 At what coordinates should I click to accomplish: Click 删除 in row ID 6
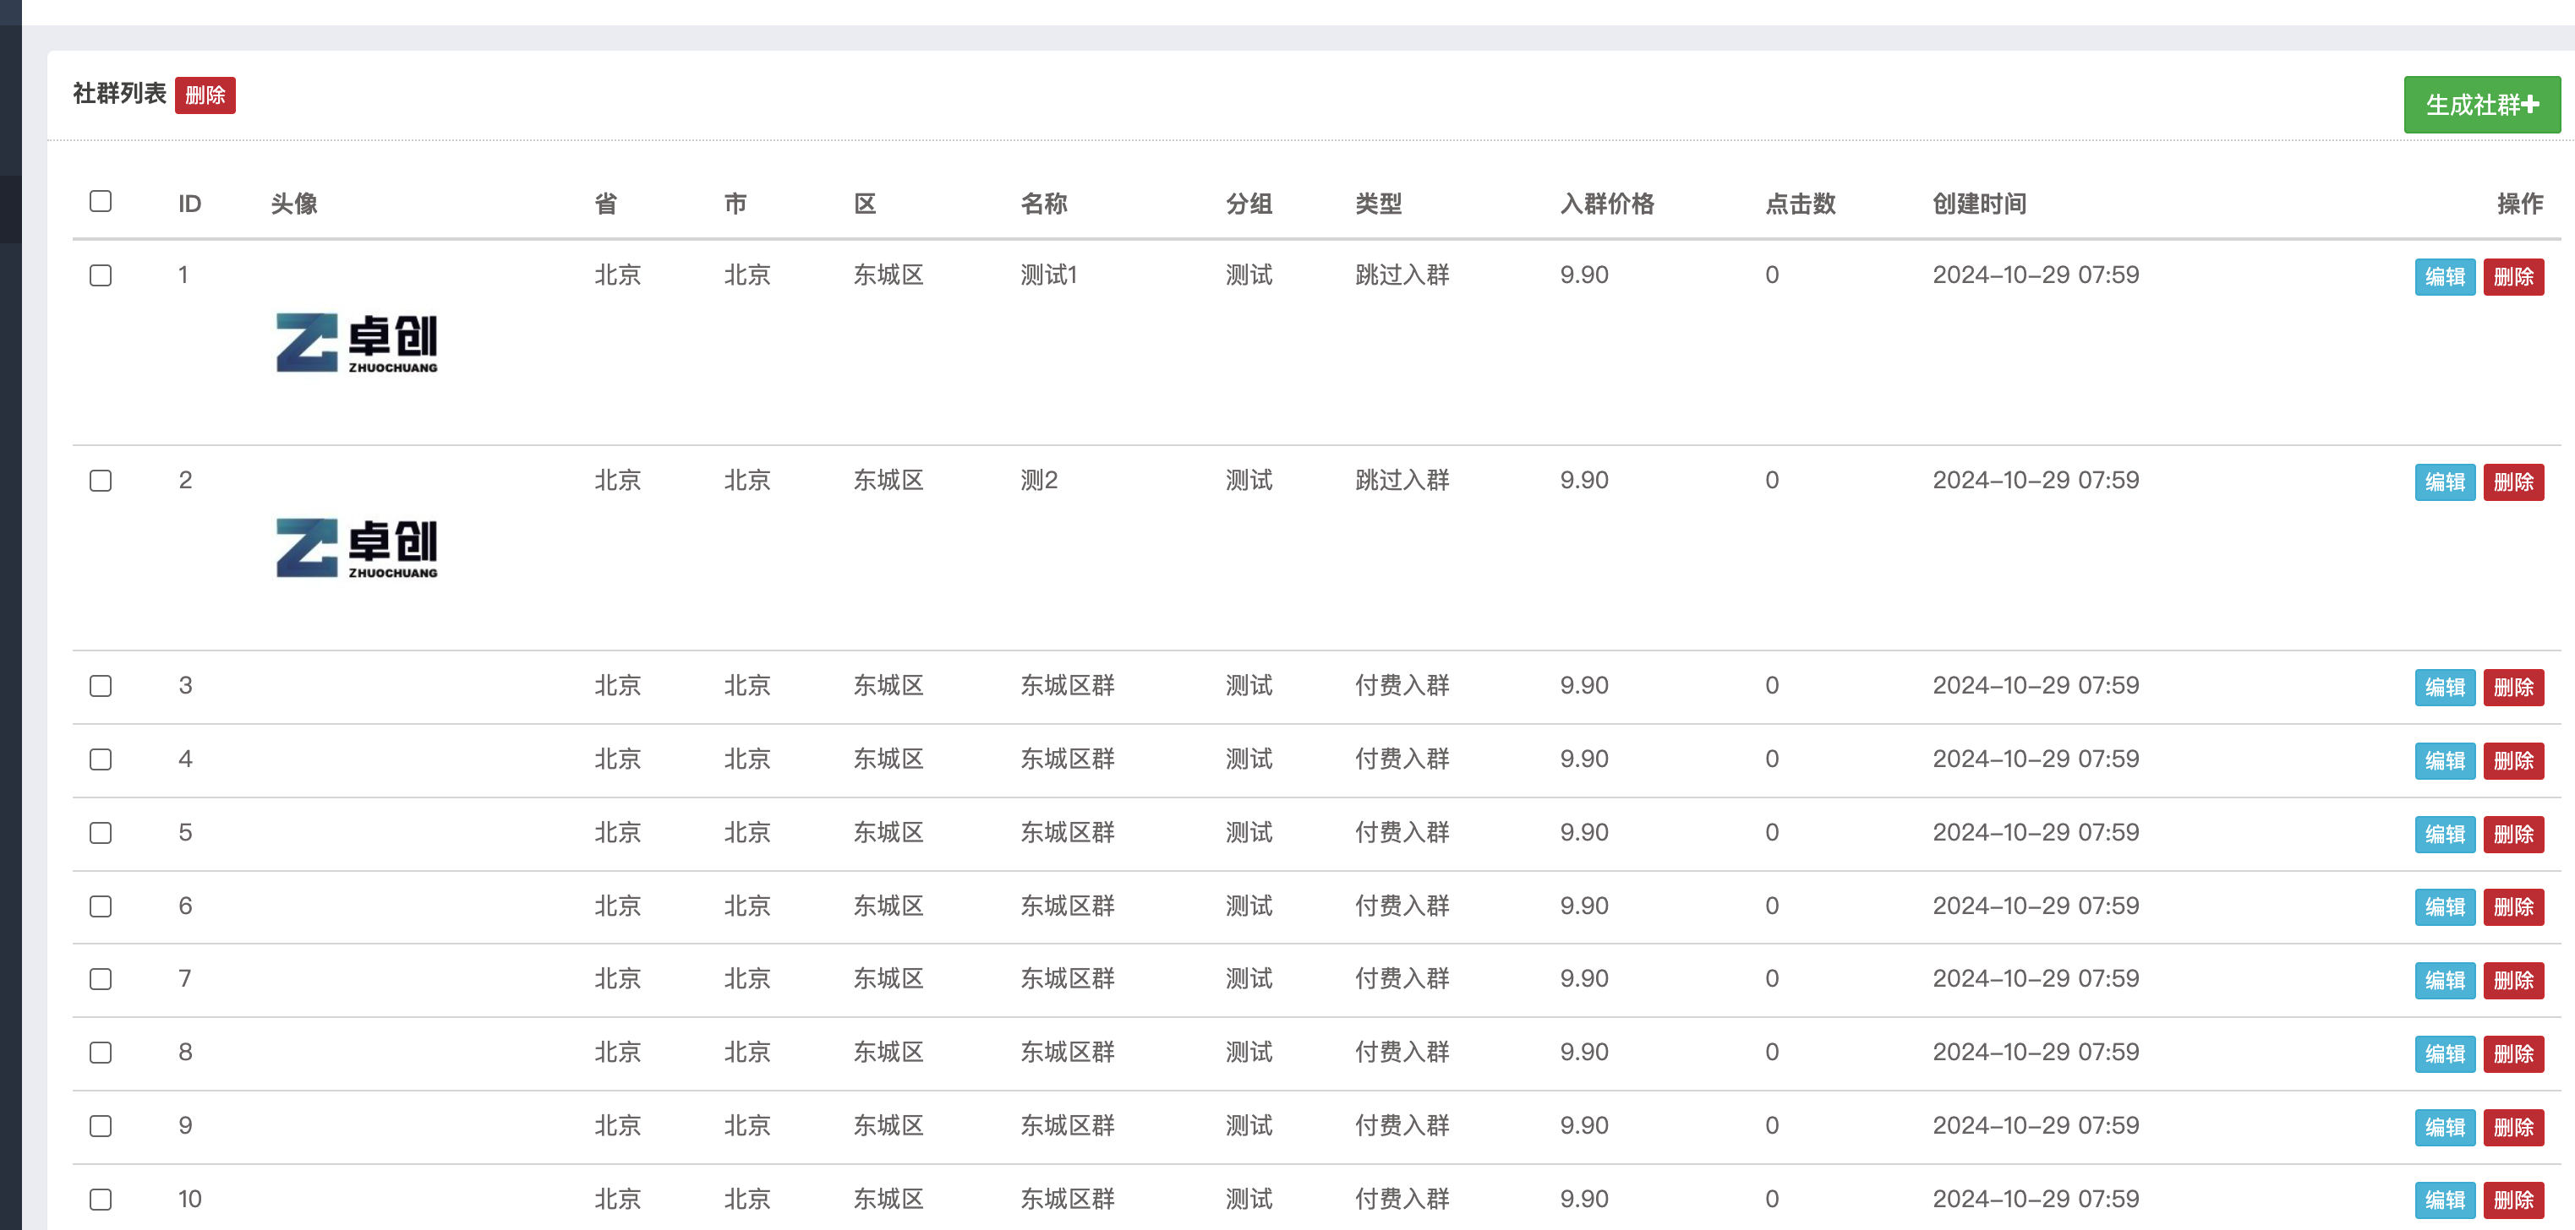2513,907
